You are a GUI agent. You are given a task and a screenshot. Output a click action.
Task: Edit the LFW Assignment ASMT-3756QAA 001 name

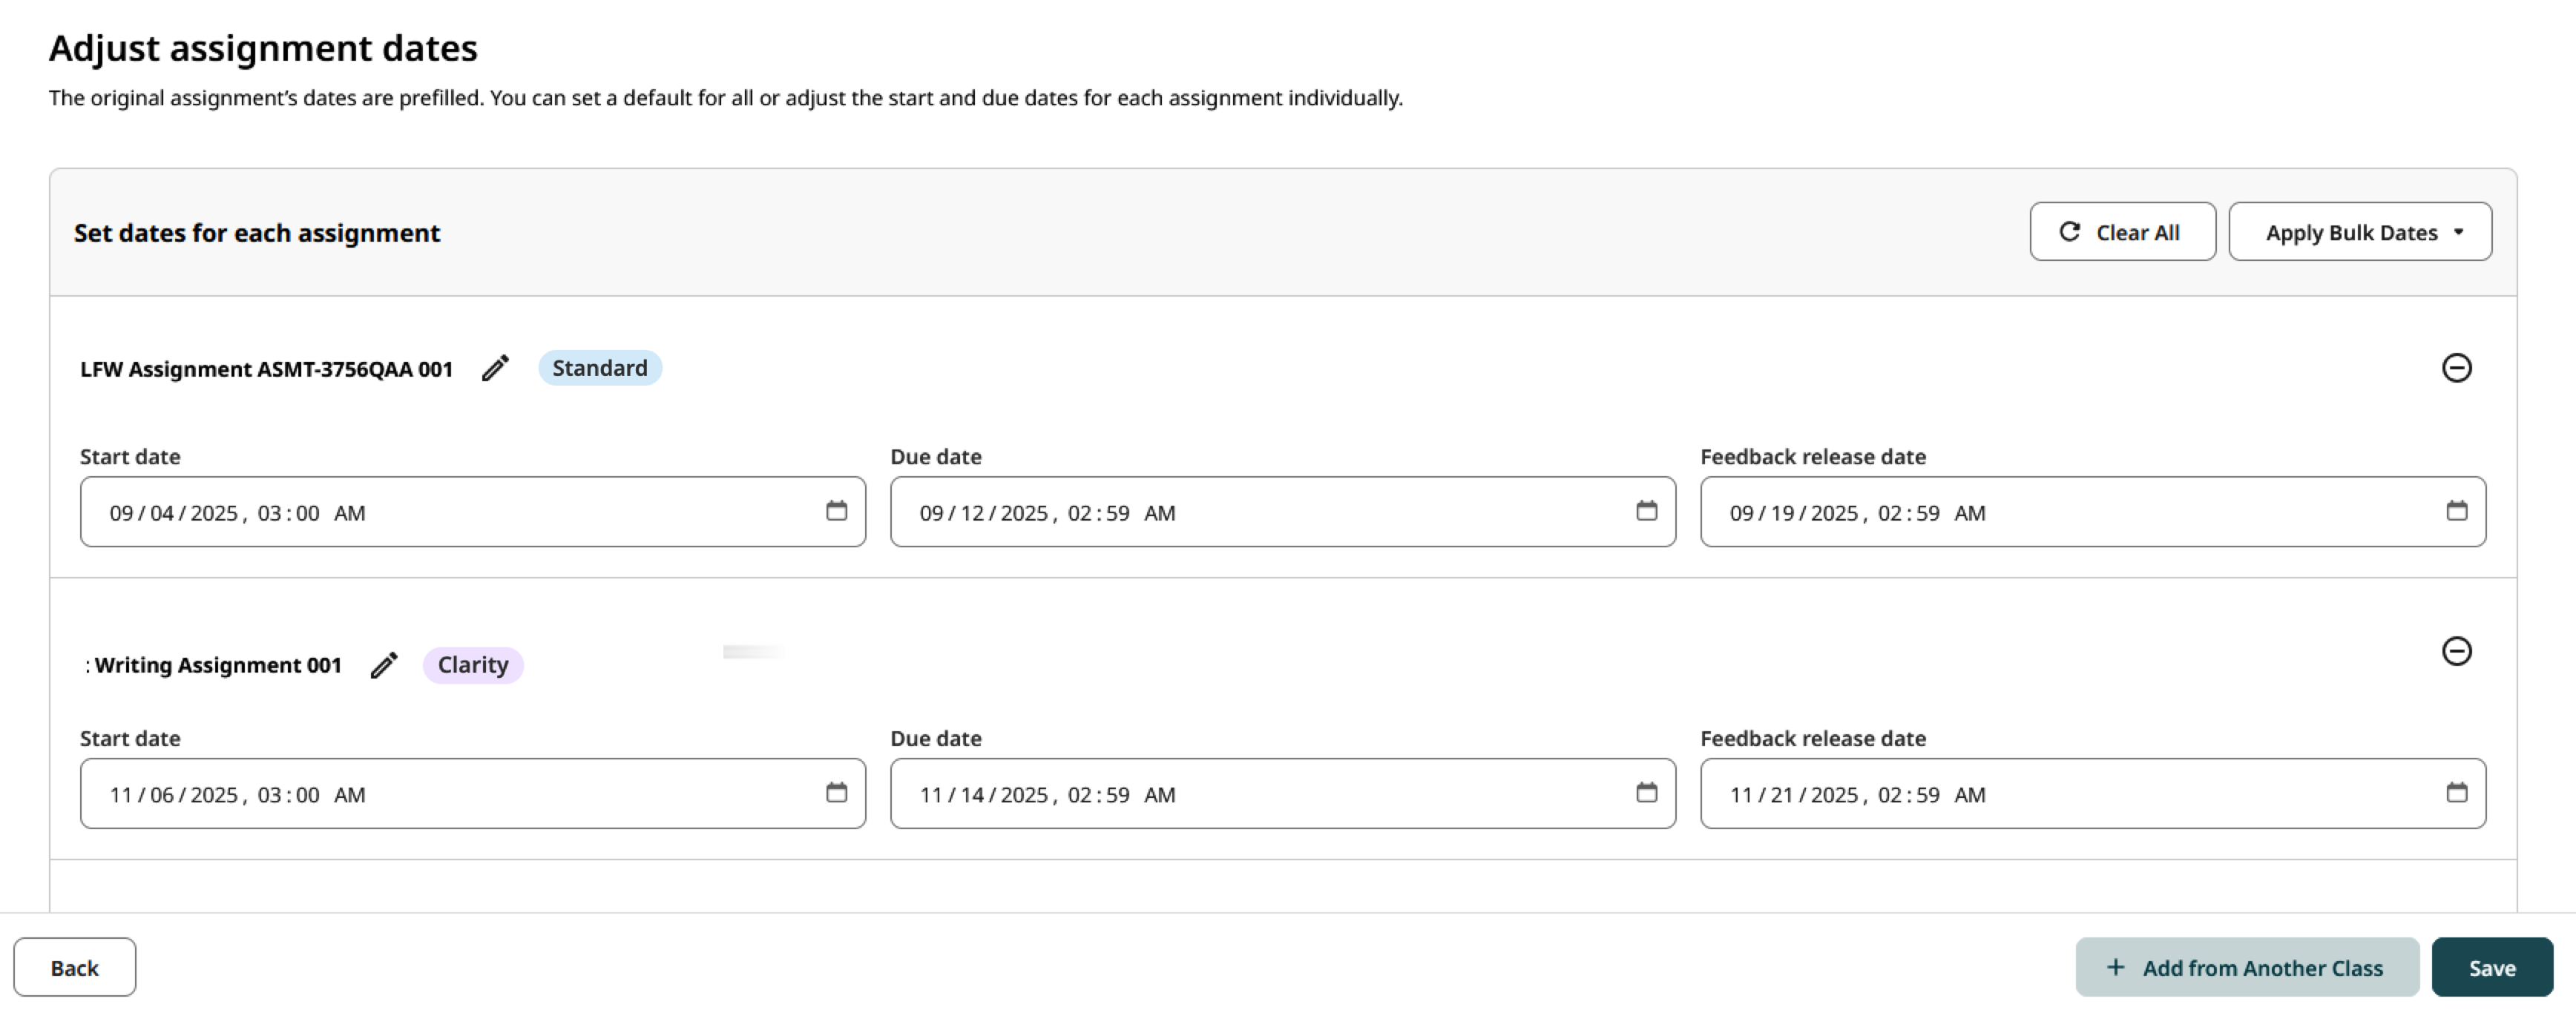[495, 368]
